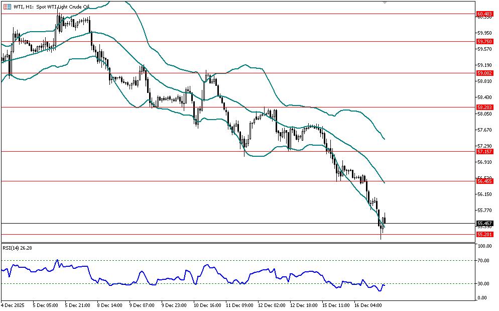
Task: Click the red 60.403 price level tag
Action: coord(484,14)
